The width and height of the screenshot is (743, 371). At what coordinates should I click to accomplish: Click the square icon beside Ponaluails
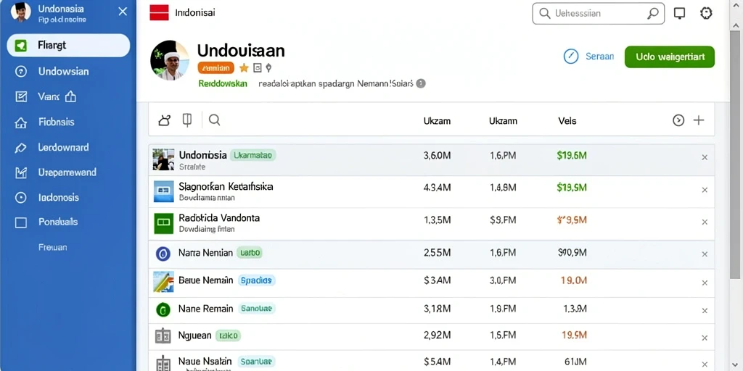coord(21,222)
